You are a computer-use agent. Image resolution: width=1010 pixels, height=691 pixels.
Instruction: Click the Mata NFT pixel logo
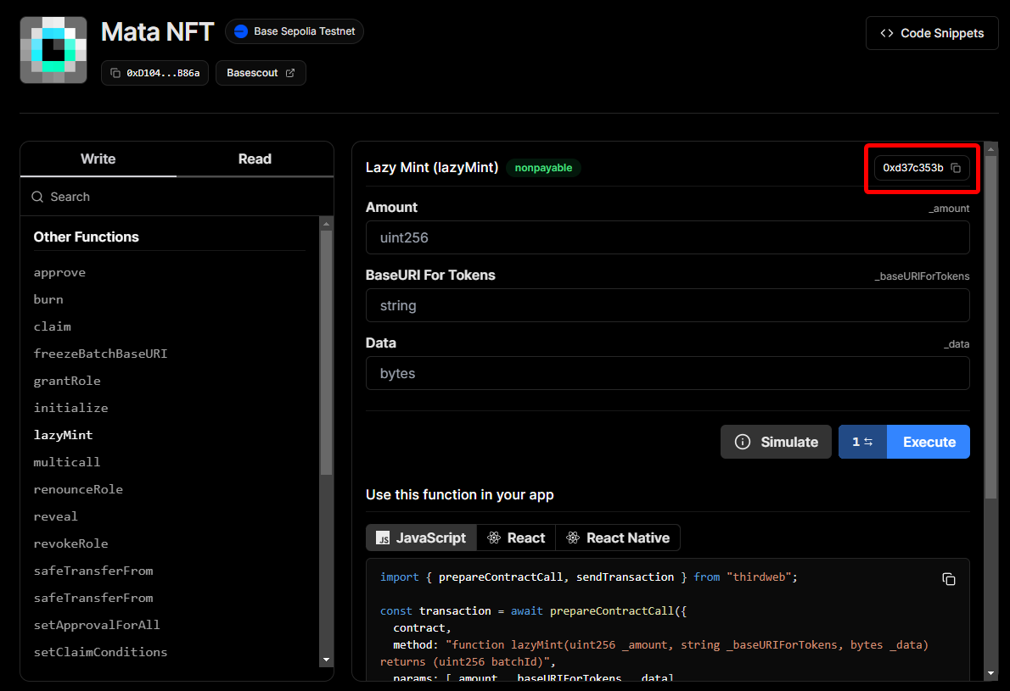(53, 49)
